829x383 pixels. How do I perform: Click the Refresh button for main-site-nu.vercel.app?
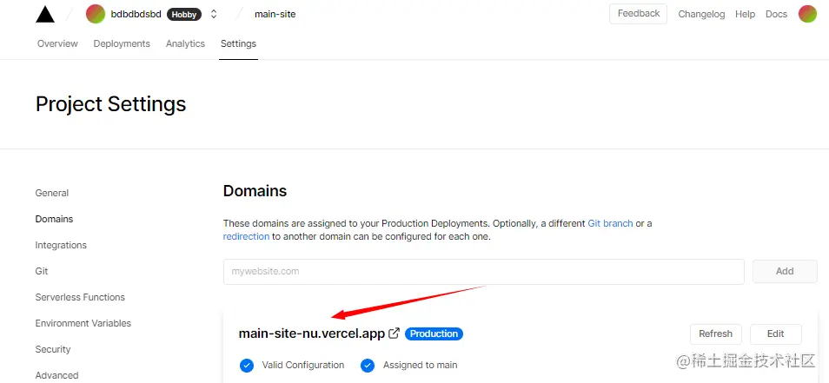tap(715, 333)
